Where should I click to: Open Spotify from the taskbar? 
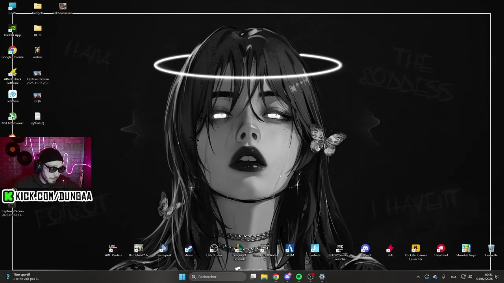click(299, 277)
